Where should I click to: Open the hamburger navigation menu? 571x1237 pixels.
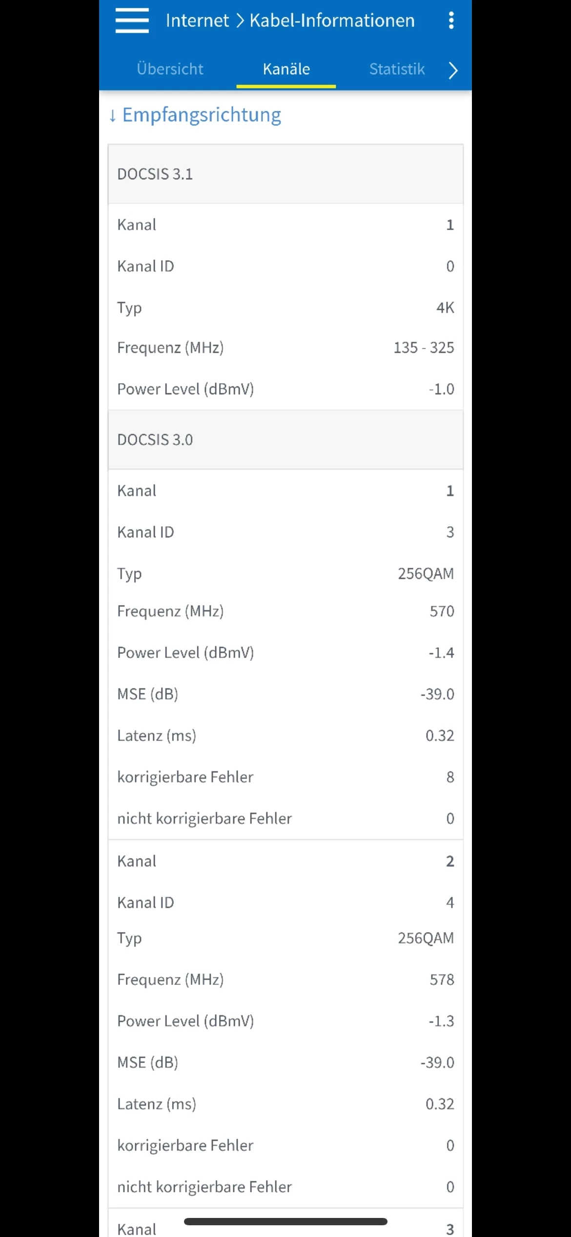132,21
